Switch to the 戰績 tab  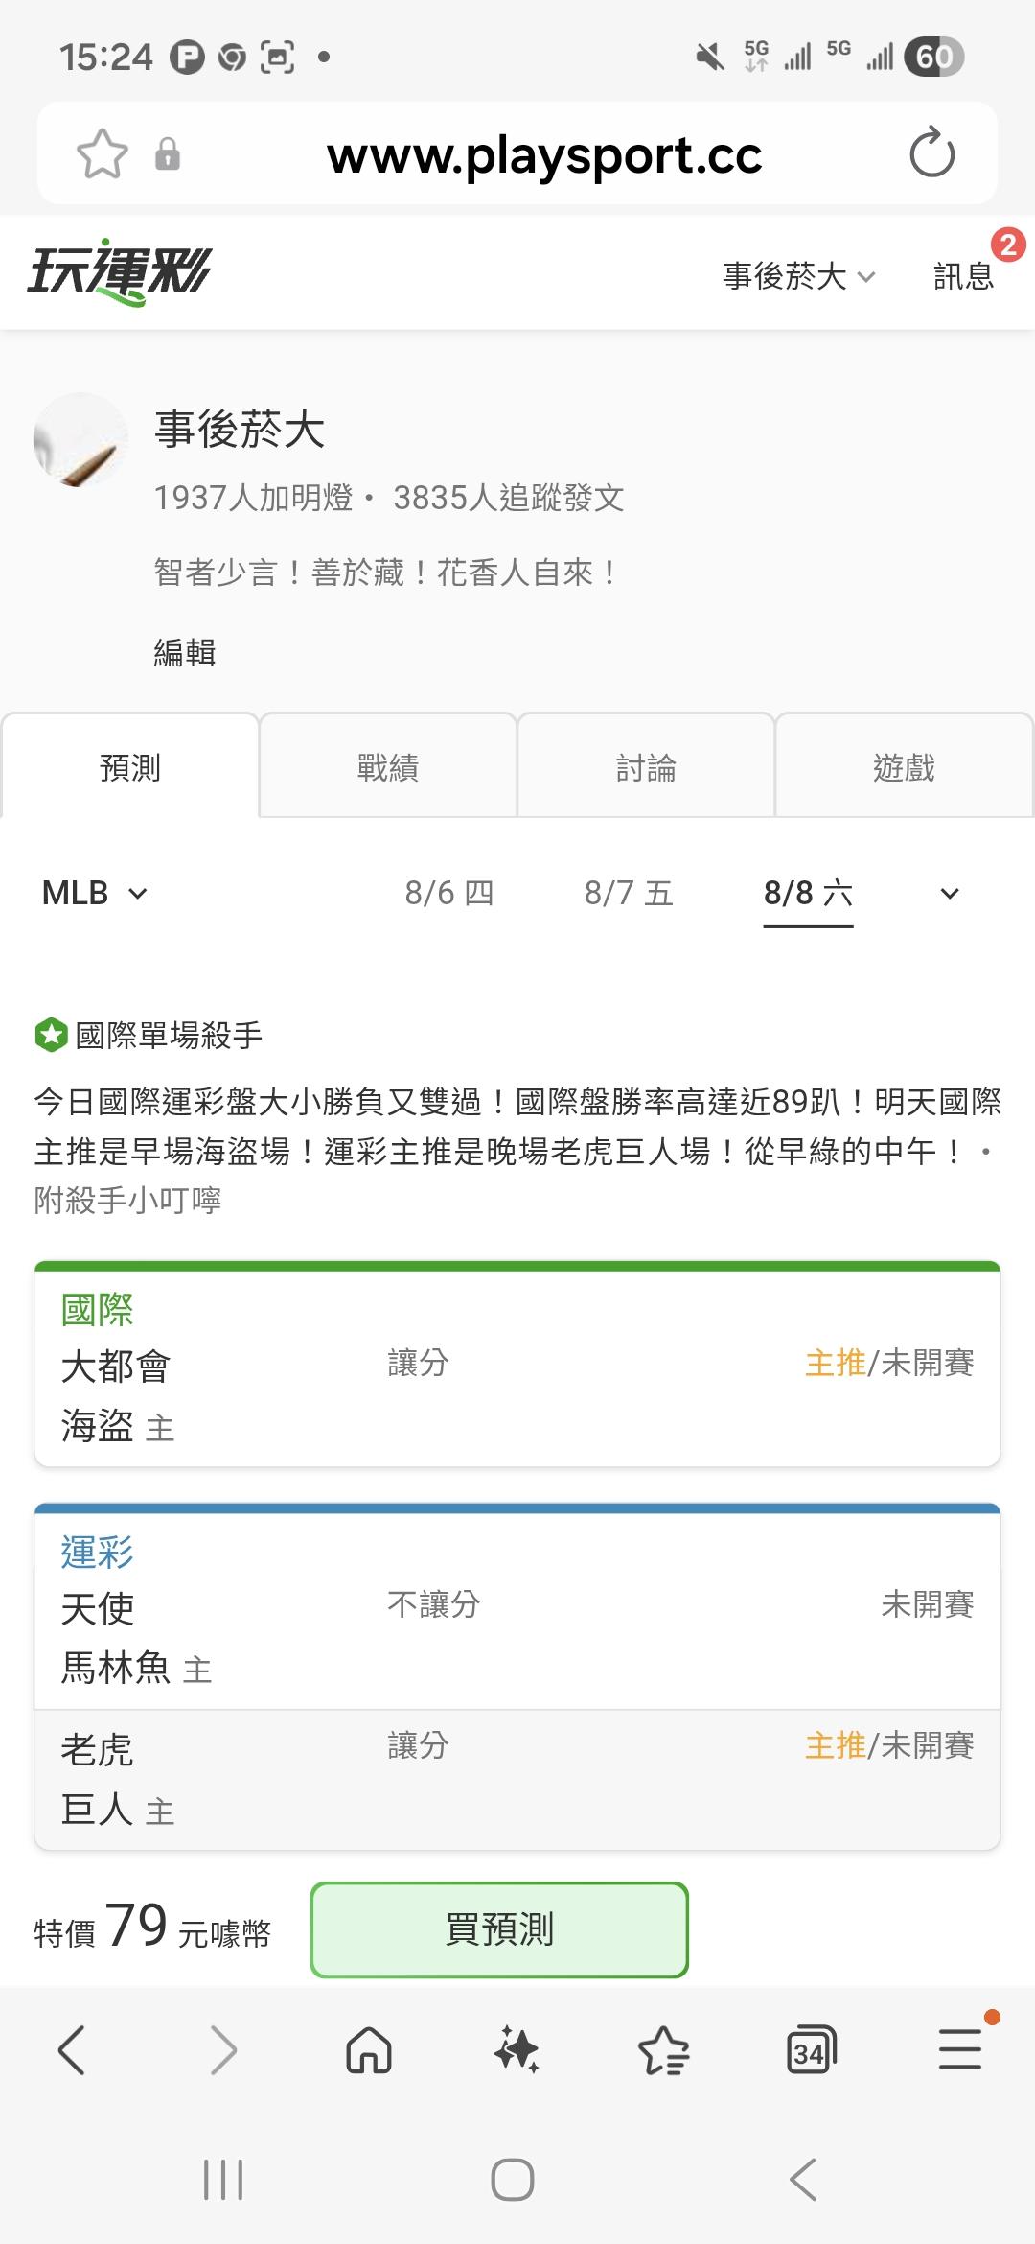click(388, 767)
